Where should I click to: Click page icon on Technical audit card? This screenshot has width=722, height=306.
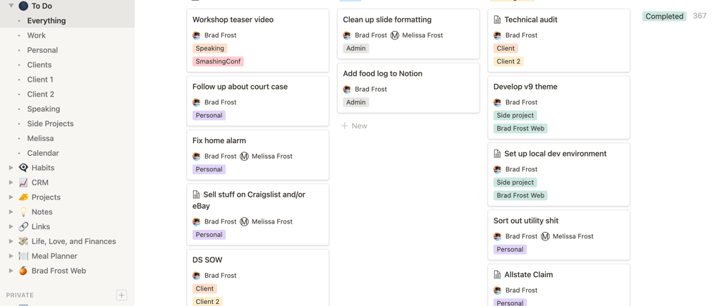click(x=497, y=20)
